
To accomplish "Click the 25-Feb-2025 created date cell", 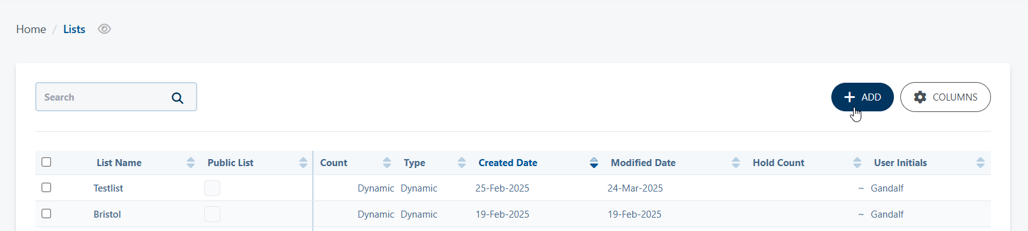I will (x=502, y=188).
